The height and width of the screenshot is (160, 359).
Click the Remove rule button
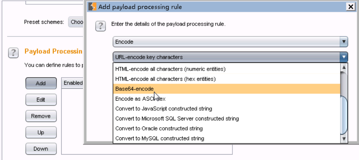[x=41, y=116]
